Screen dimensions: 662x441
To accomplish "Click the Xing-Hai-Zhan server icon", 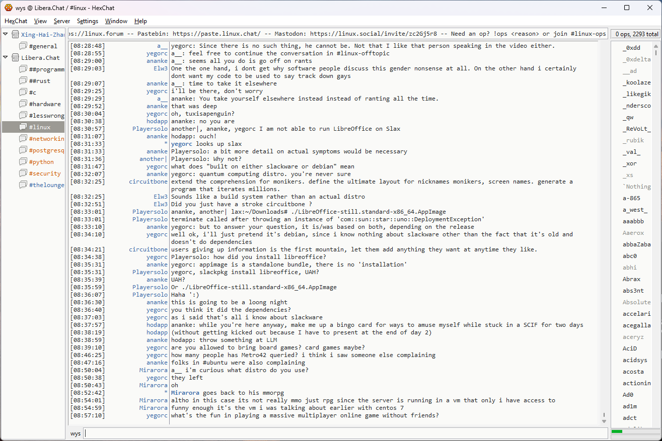I will point(15,35).
